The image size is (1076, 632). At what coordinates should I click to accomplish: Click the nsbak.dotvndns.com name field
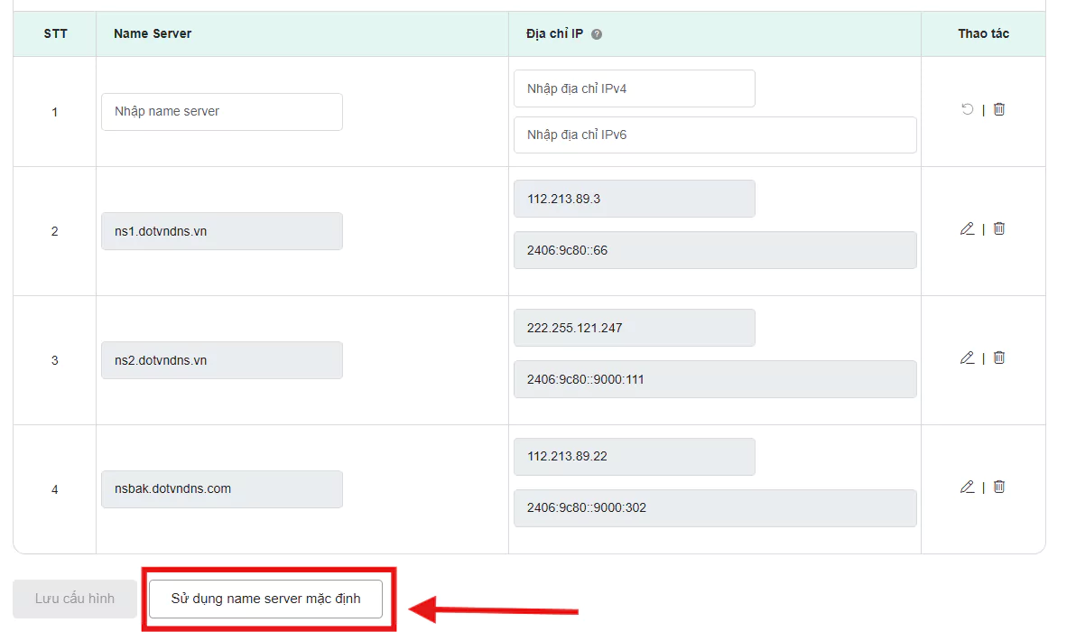tap(221, 489)
